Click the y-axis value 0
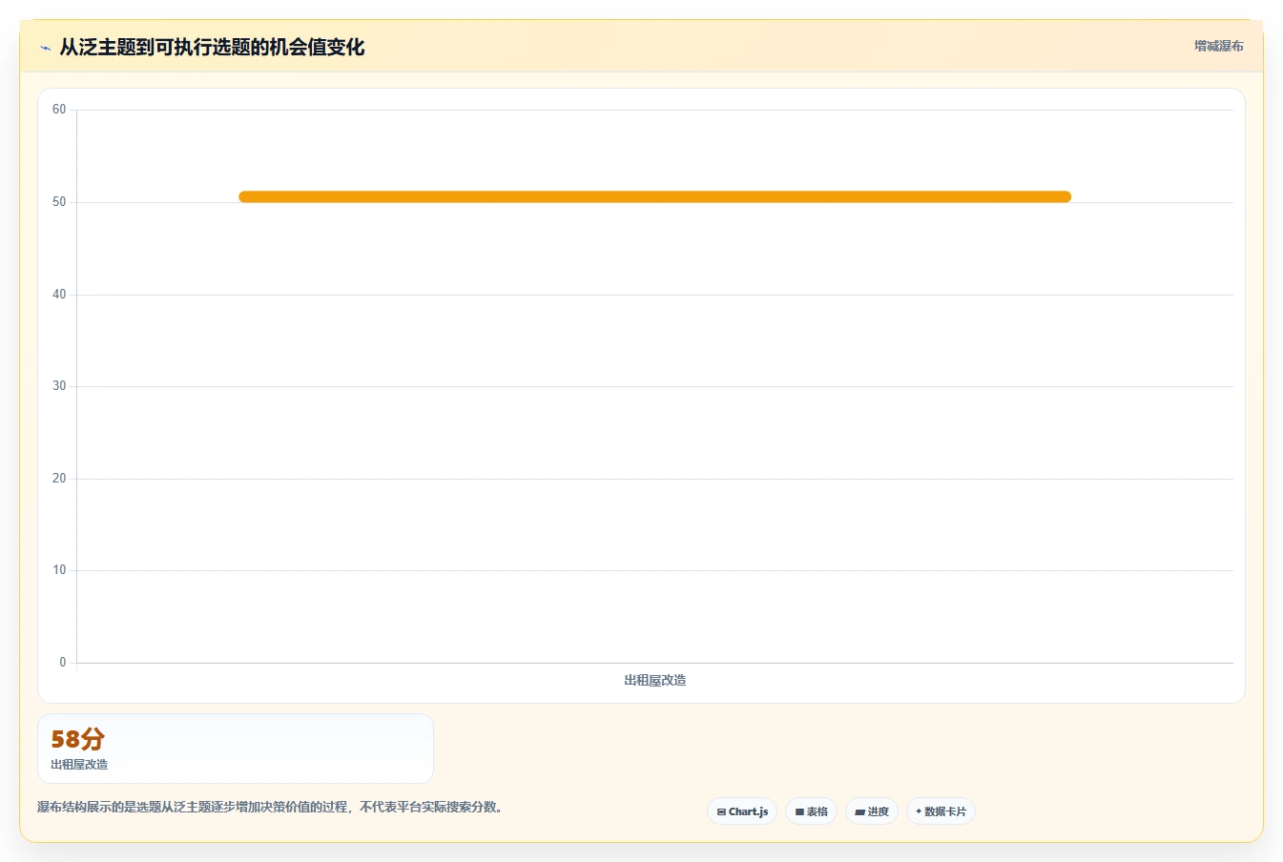 click(x=63, y=663)
